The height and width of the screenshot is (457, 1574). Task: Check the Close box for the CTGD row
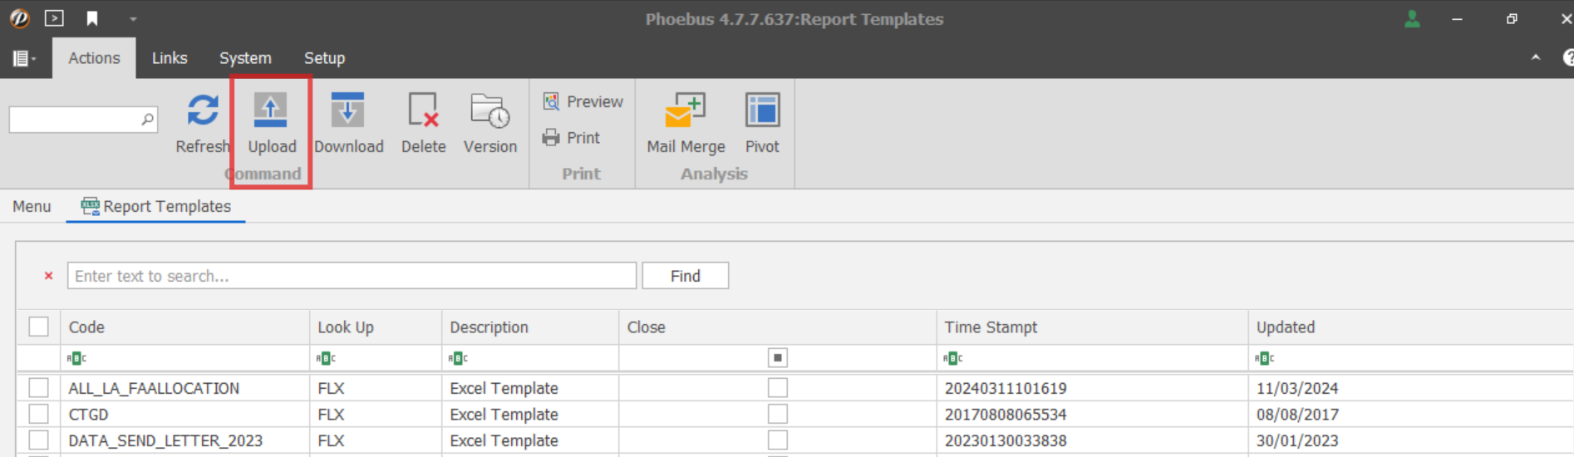click(777, 414)
